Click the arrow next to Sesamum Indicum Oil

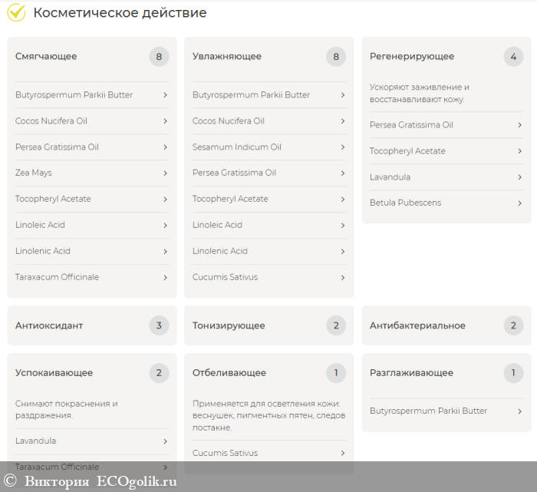click(342, 147)
